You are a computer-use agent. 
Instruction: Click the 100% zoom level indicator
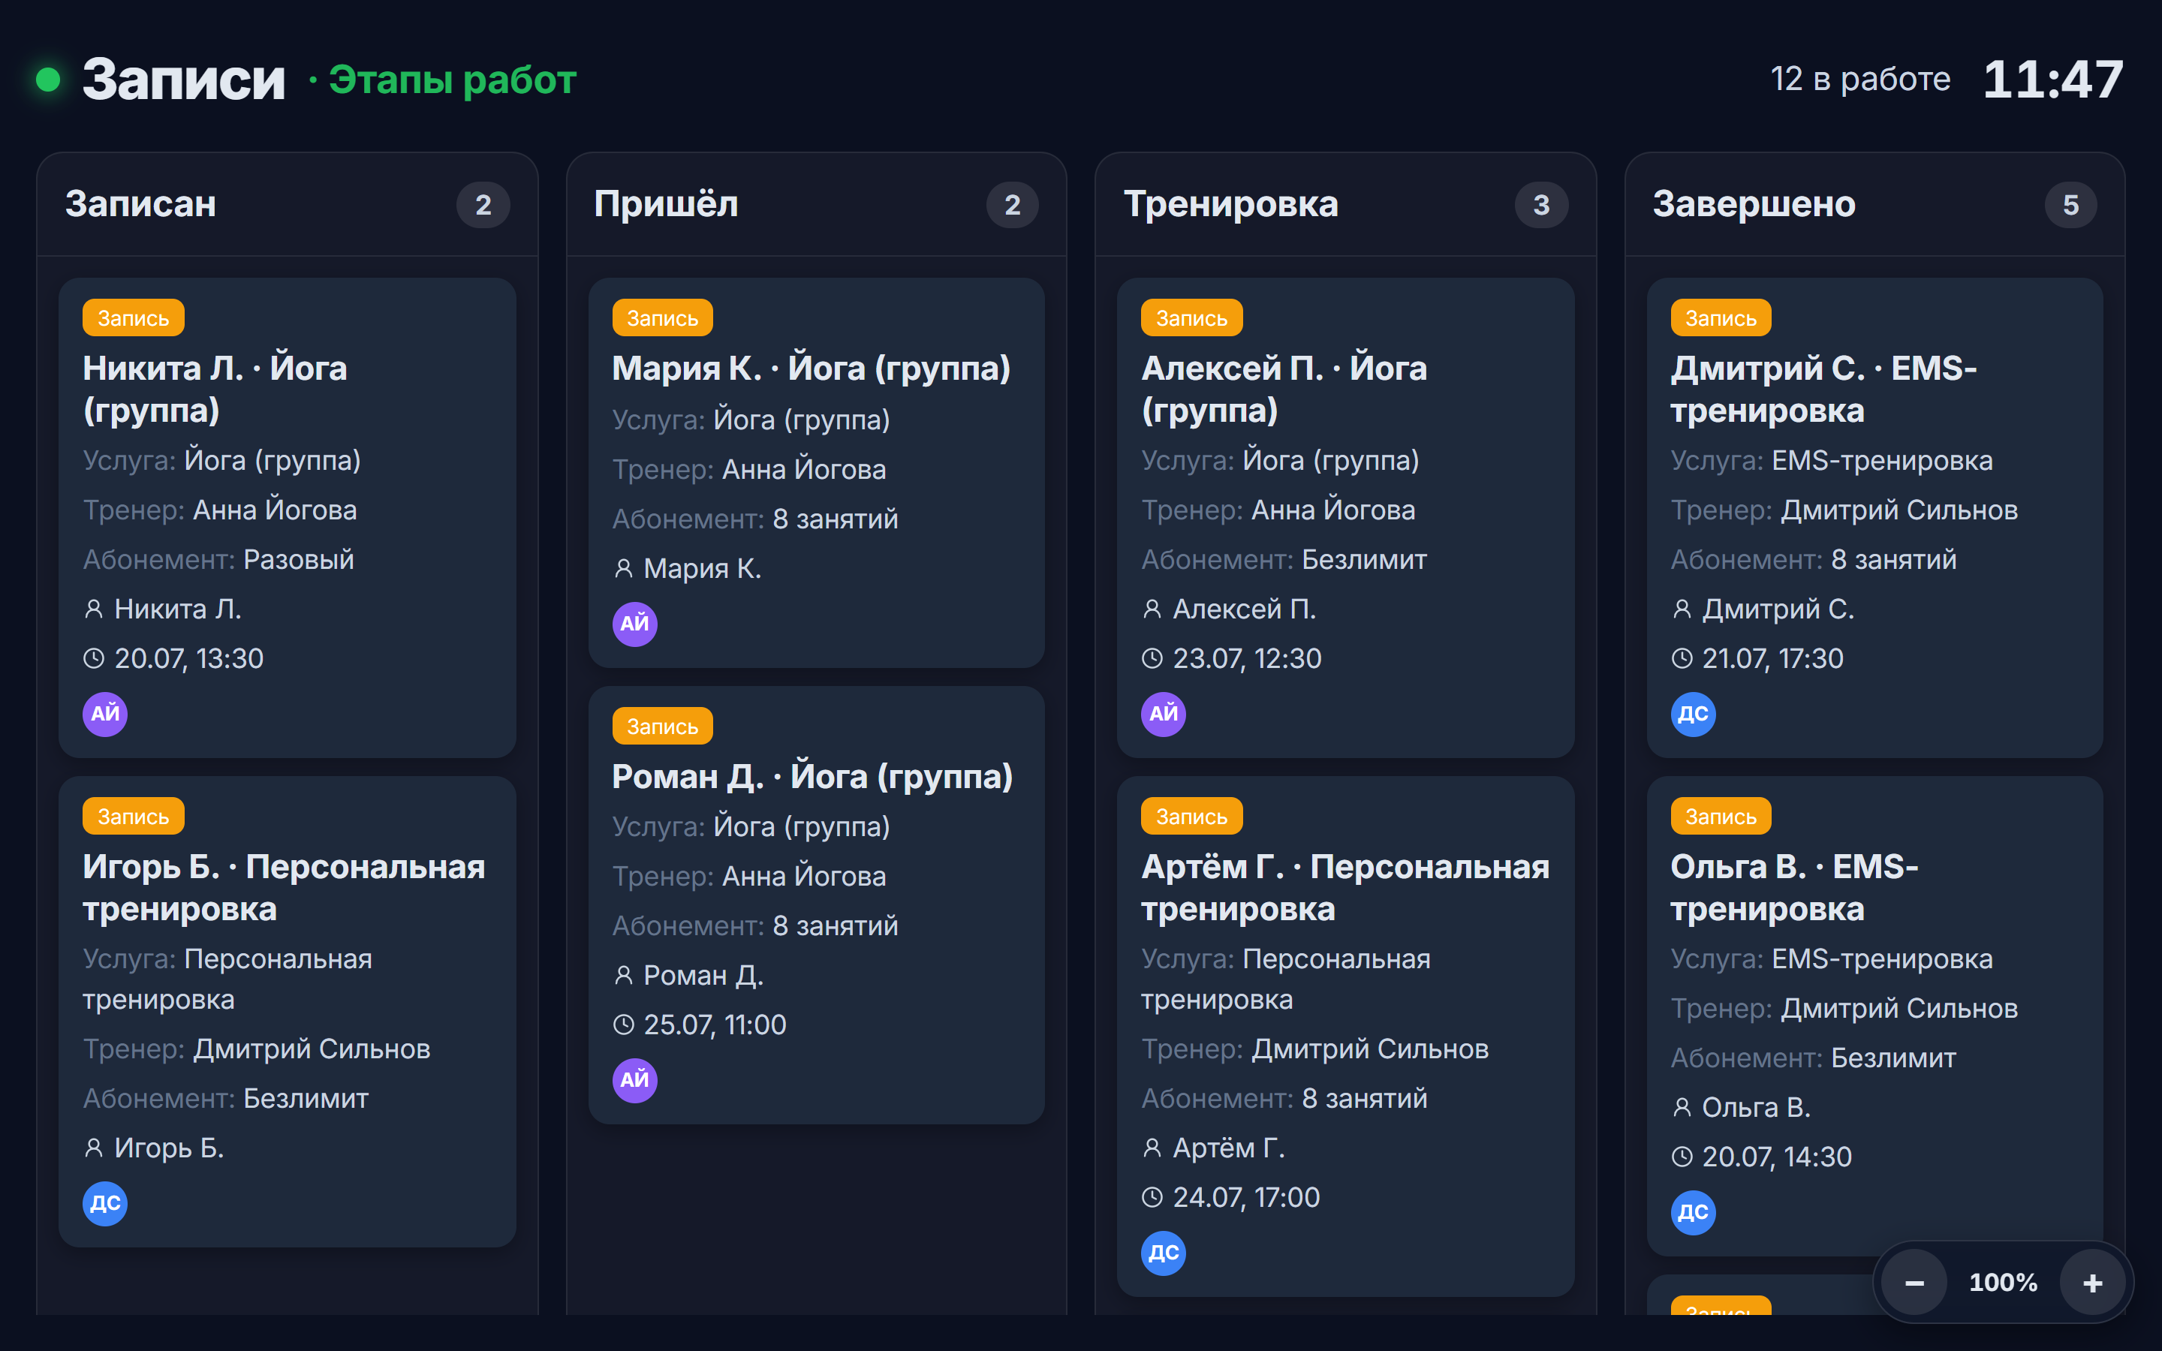(2003, 1283)
